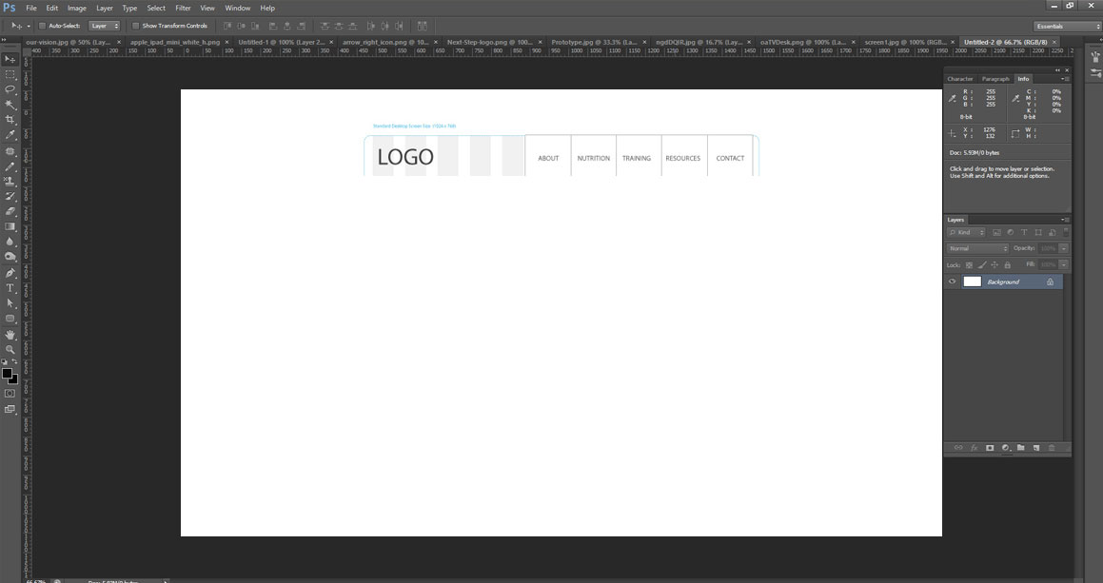This screenshot has width=1103, height=583.
Task: Select the Horizontal Type tool
Action: click(x=10, y=288)
